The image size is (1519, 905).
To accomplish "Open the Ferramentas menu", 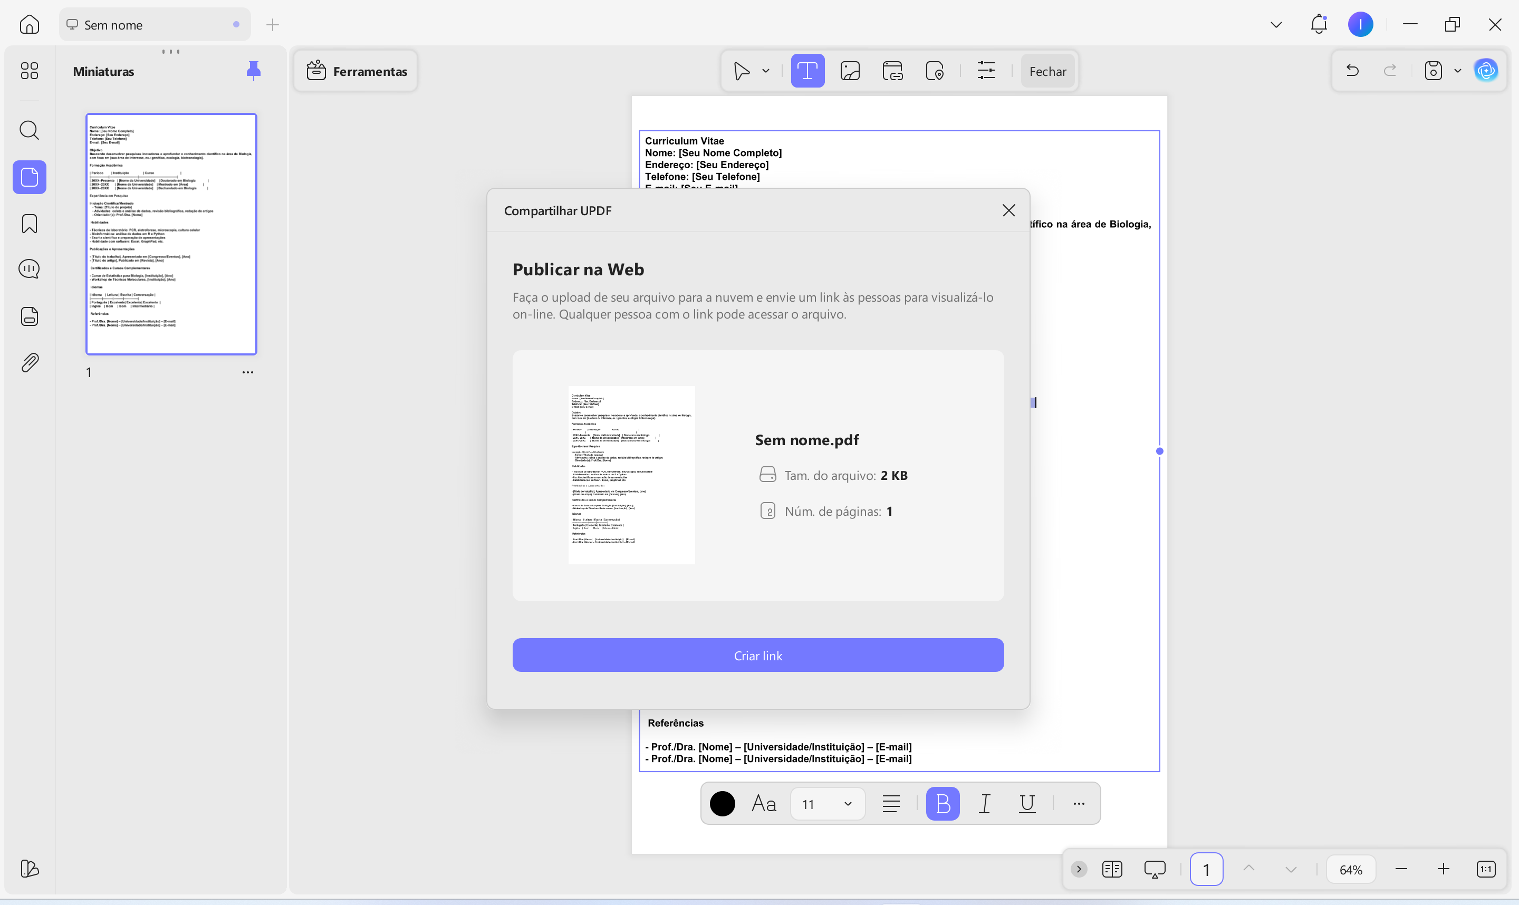I will tap(357, 71).
